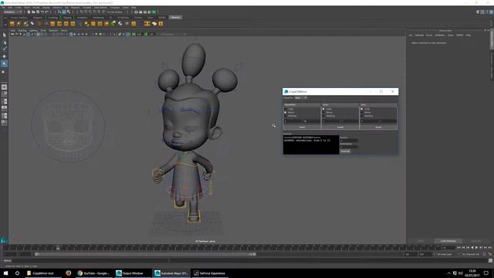Enable select by hierarchy mode icon
This screenshot has width=494, height=278.
(x=59, y=12)
